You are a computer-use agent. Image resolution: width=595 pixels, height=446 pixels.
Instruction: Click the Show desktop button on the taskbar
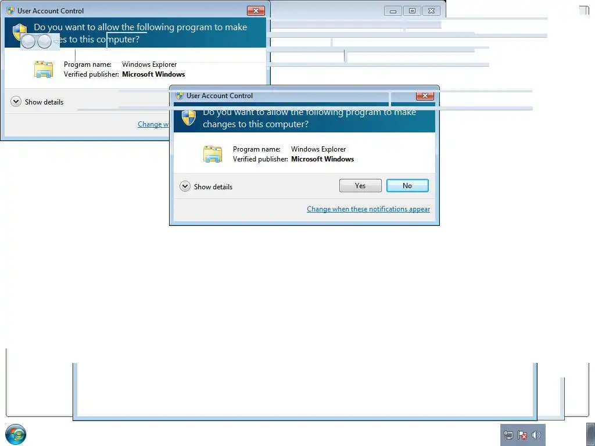pos(591,434)
